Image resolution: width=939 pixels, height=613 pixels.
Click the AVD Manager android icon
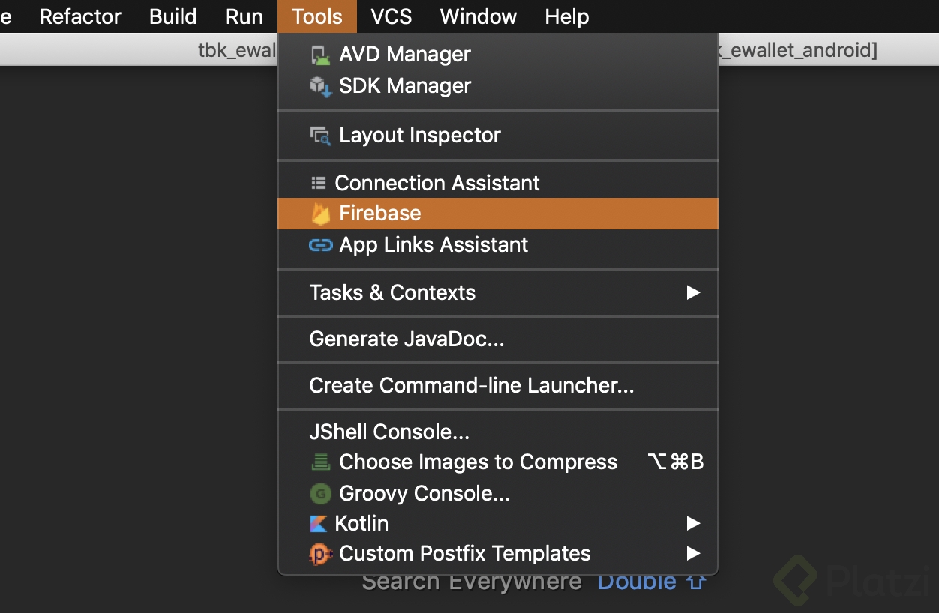coord(320,55)
